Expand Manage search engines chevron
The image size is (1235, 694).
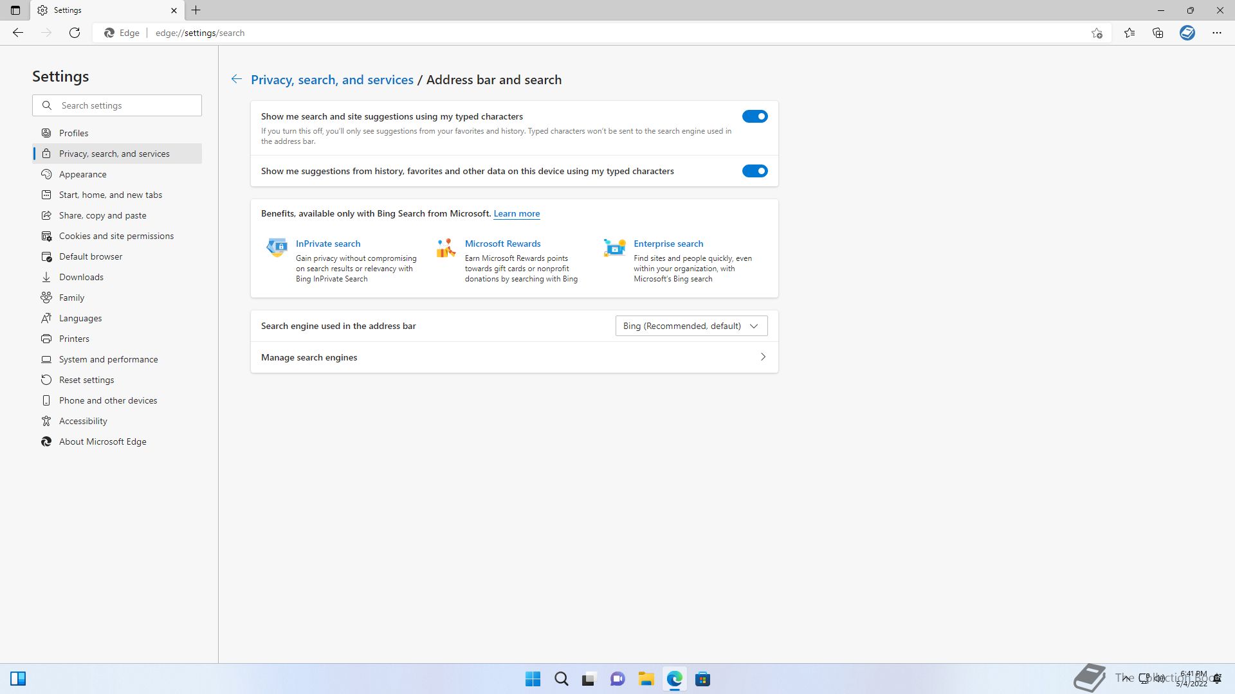click(x=763, y=357)
